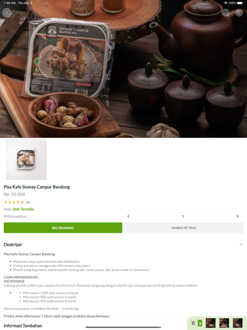Open the shopping cart icon
Screen dimensions: 247x330
click(x=193, y=323)
